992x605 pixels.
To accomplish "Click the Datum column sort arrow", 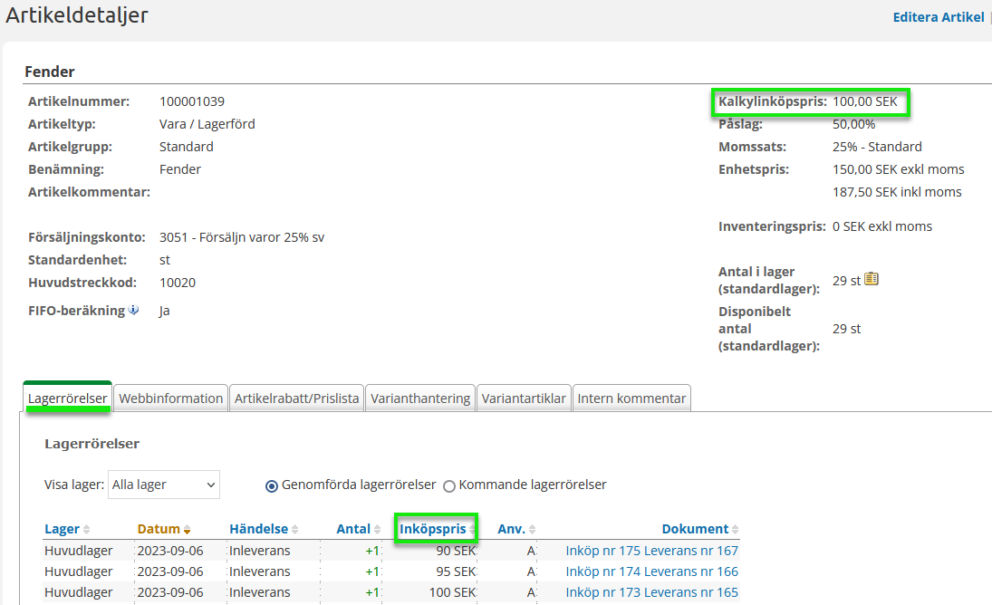I will (x=188, y=530).
